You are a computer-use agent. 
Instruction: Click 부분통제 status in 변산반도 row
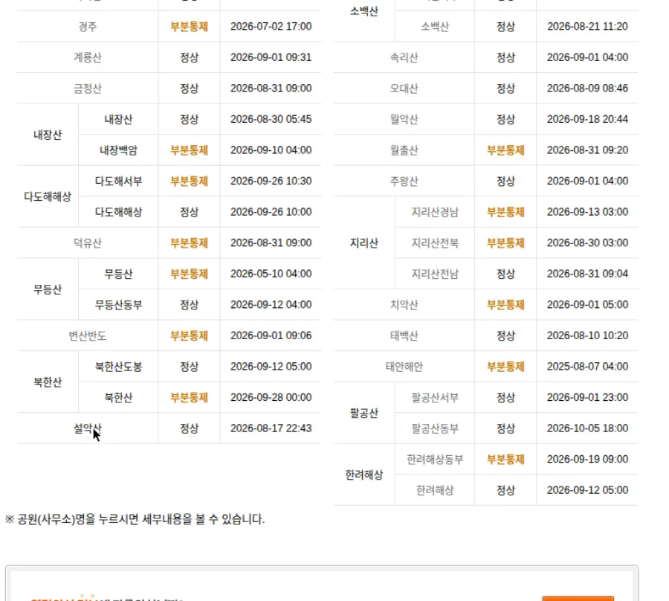coord(189,336)
